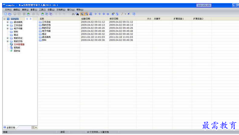
Task: Click the status bar folder count text
Action: coord(98,132)
